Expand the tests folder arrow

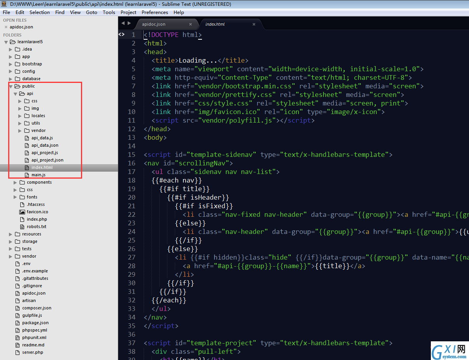(x=11, y=249)
